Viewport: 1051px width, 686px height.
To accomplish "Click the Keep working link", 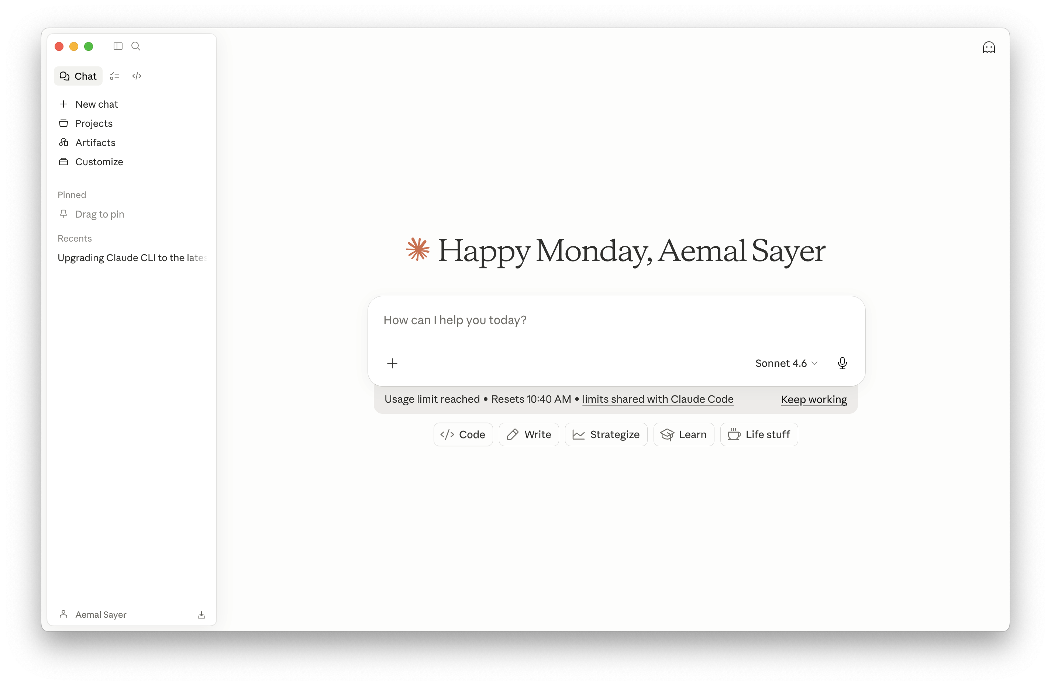I will click(x=813, y=399).
